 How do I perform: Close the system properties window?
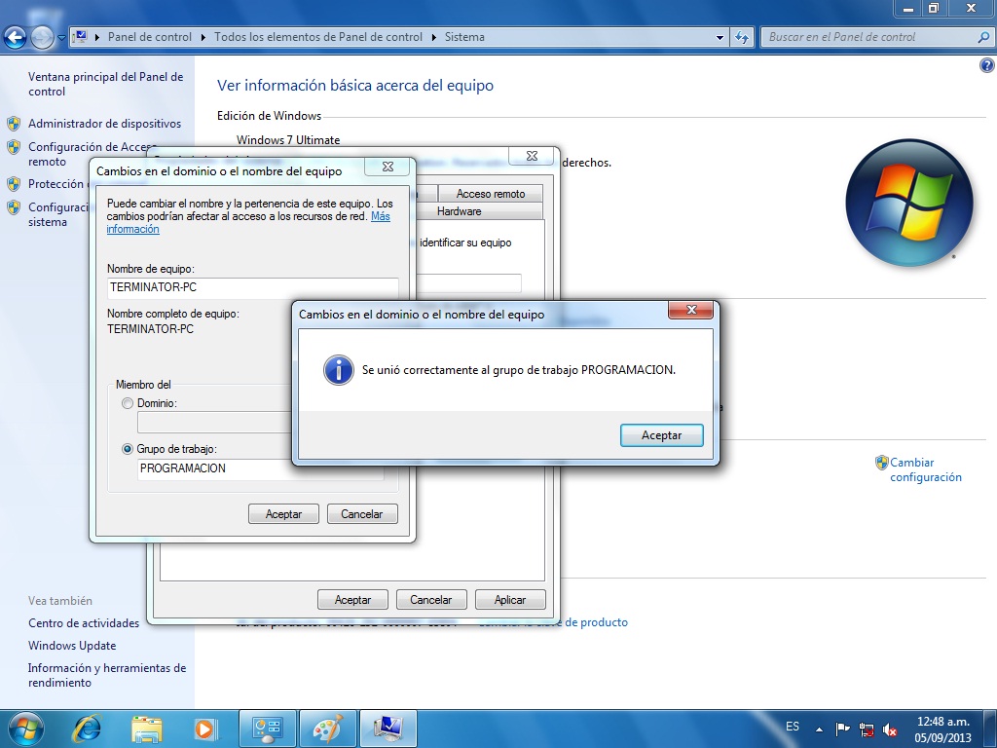[533, 156]
